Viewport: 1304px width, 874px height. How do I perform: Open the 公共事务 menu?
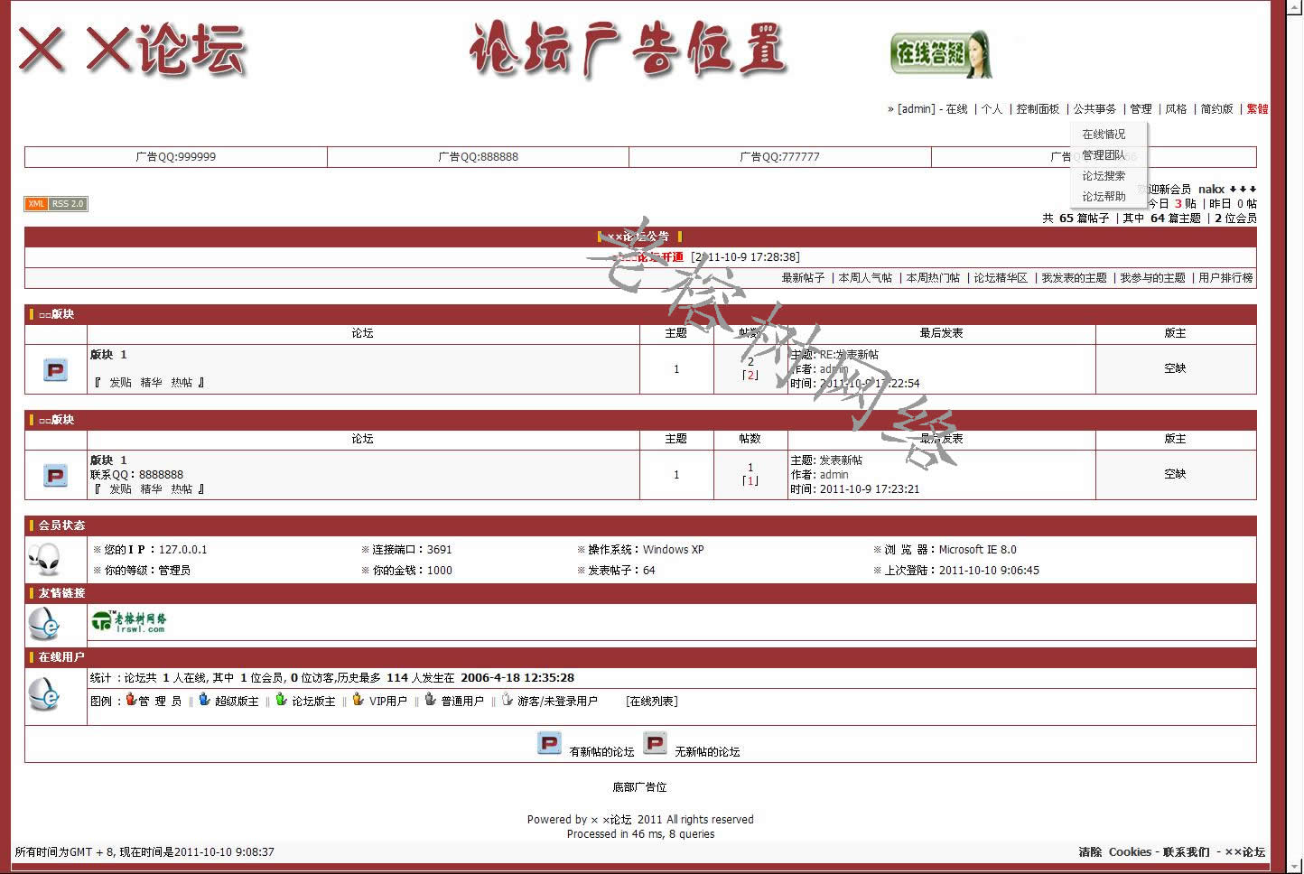point(1094,109)
